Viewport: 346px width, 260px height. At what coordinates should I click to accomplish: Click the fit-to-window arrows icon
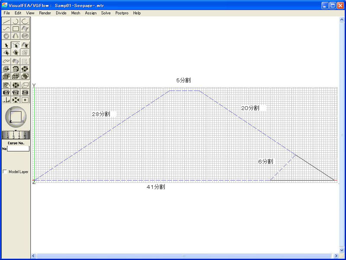[16, 100]
